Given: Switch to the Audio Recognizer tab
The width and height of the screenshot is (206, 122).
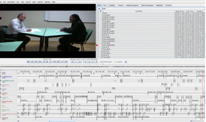Looking at the screenshot, I should pyautogui.click(x=132, y=5).
